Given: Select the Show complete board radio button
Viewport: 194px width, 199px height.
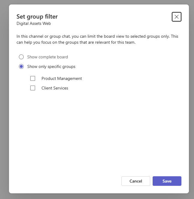Looking at the screenshot, I should tap(21, 57).
